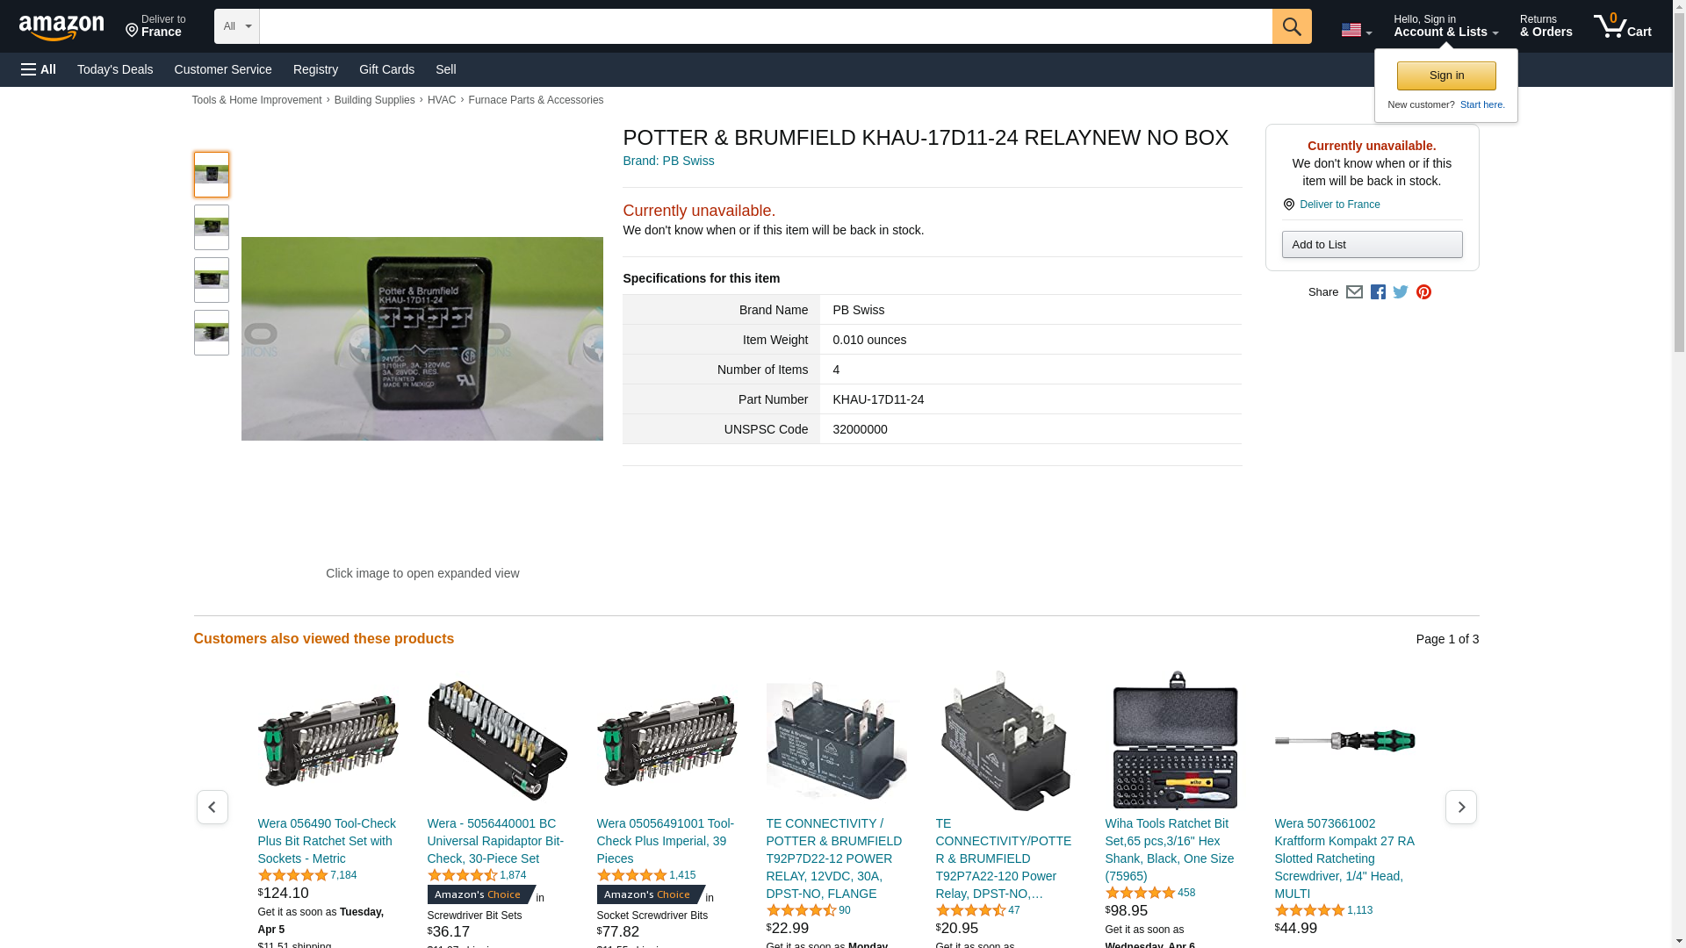Expand Account & Lists dropdown
1686x948 pixels.
tap(1445, 26)
